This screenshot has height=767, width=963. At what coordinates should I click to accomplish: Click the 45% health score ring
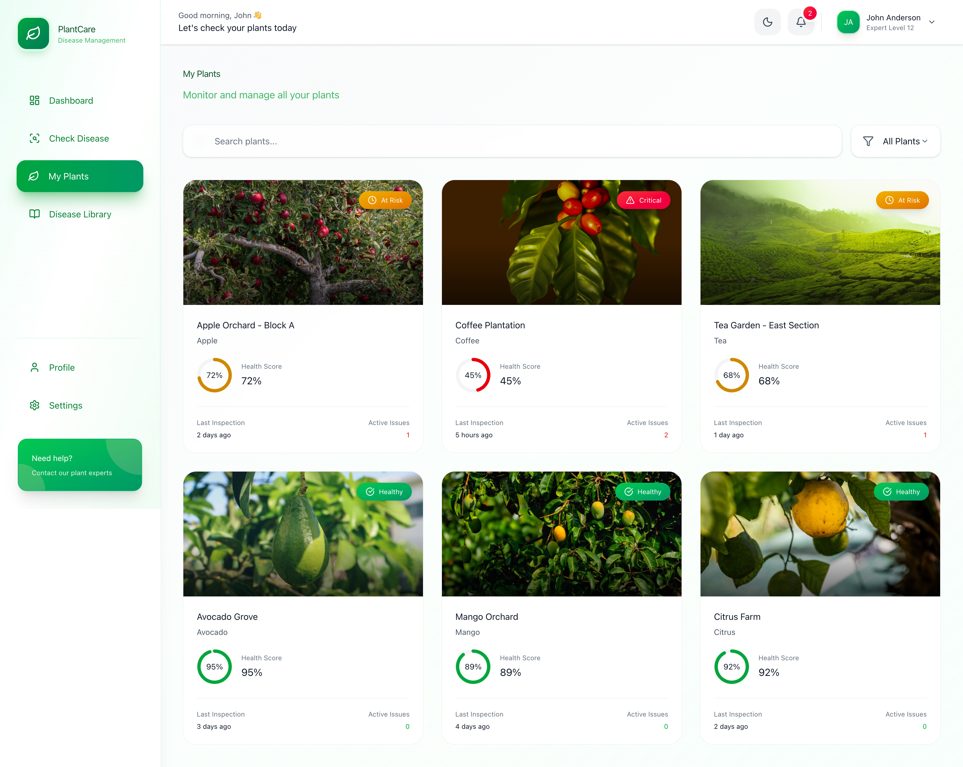[x=473, y=375]
